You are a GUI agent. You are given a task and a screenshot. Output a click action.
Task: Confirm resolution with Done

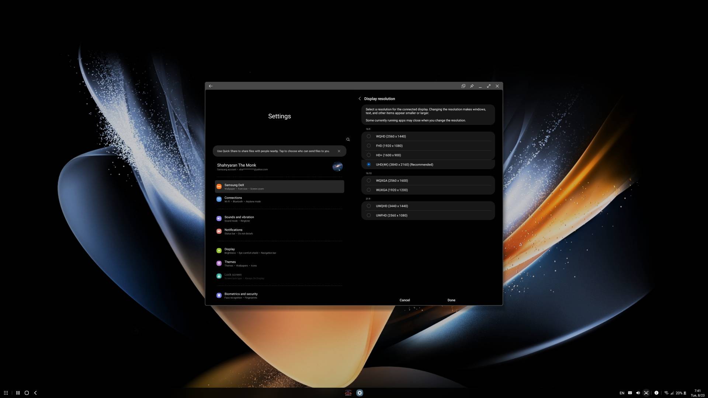pyautogui.click(x=451, y=300)
